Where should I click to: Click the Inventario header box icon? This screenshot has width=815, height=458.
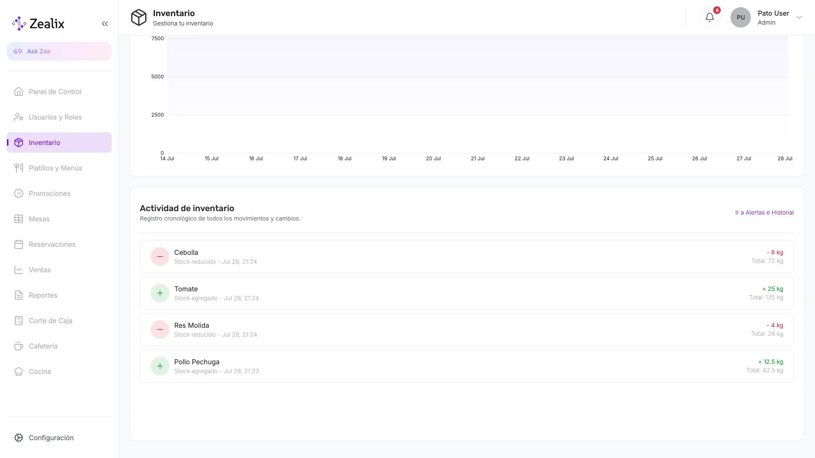click(139, 17)
